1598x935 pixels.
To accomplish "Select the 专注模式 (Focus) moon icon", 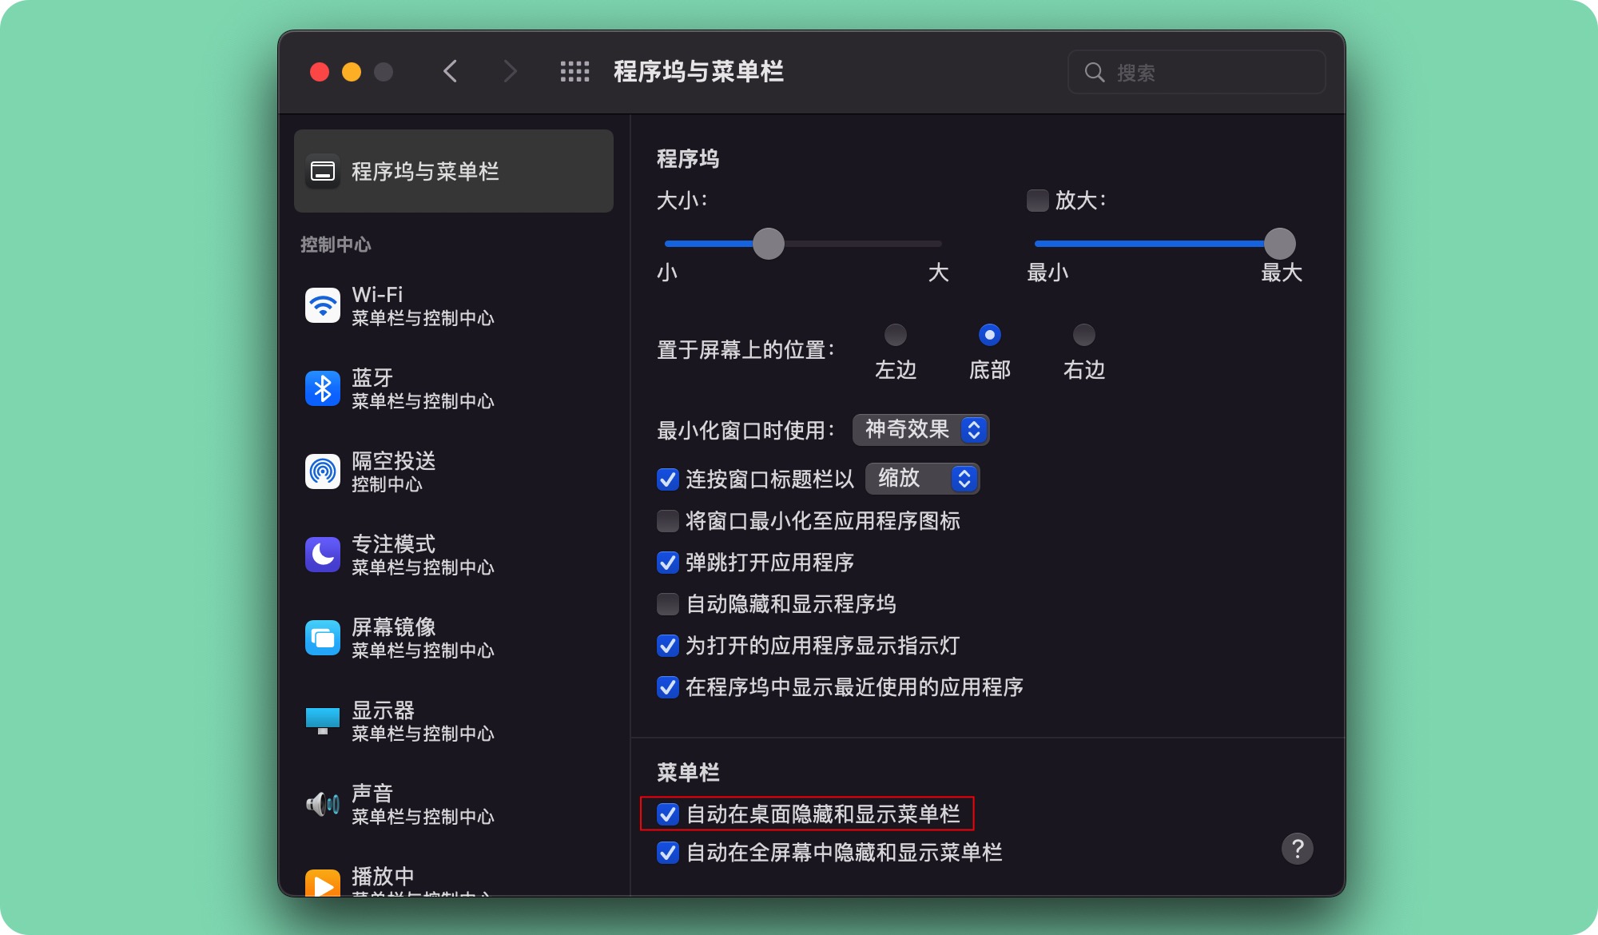I will pyautogui.click(x=323, y=554).
